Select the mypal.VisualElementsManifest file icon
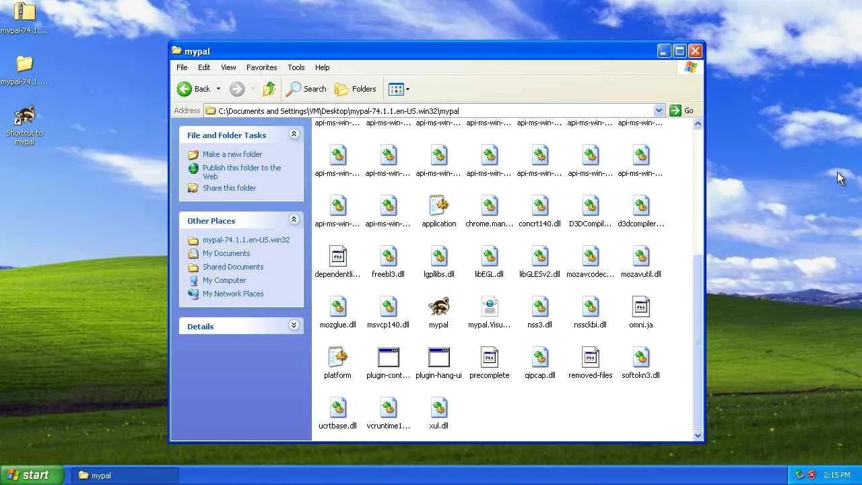 [x=489, y=307]
